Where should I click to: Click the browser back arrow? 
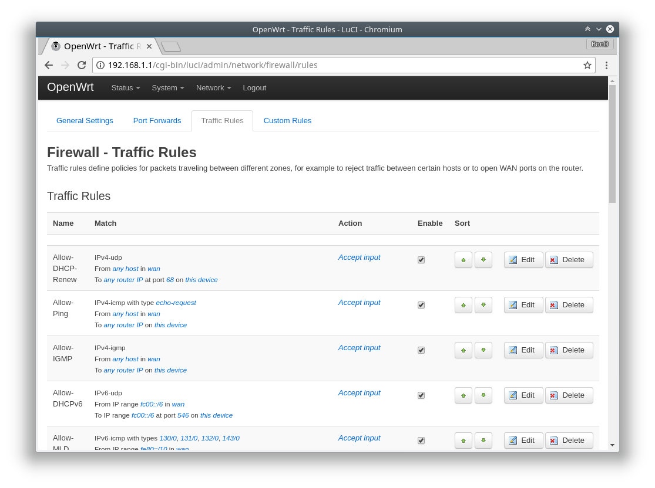click(x=49, y=65)
